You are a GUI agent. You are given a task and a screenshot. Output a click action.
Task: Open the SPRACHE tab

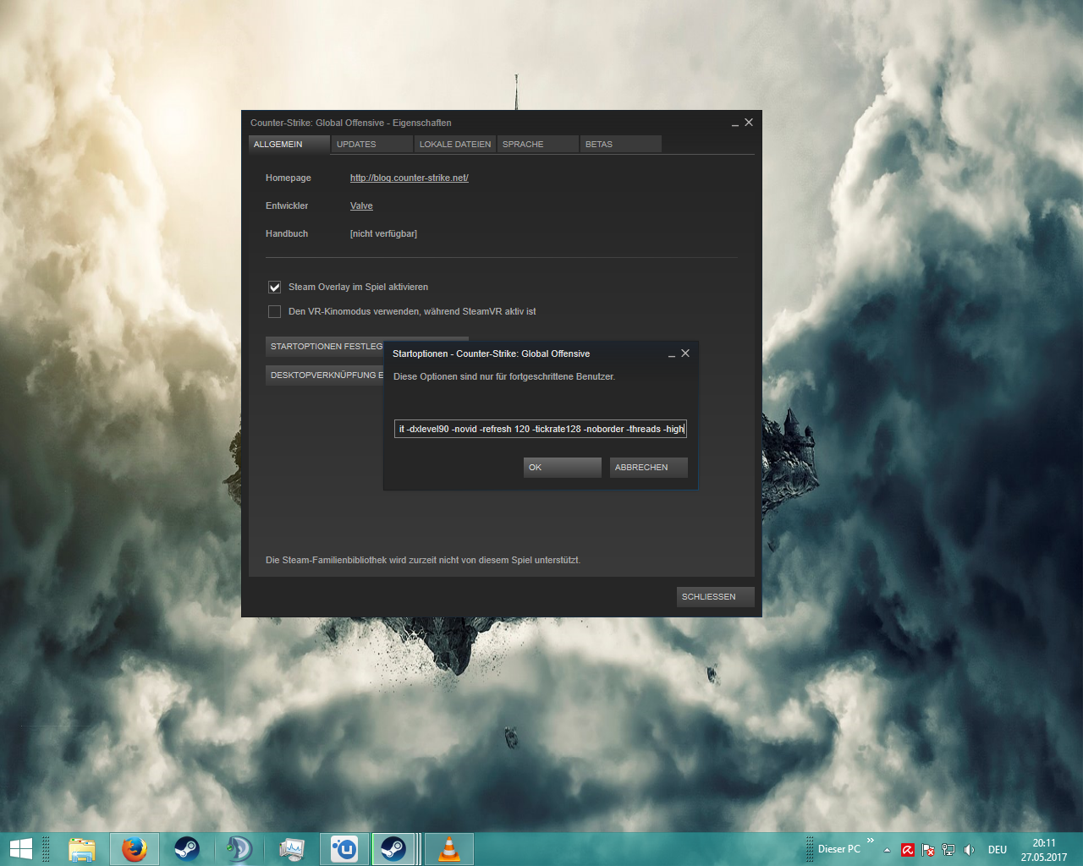537,145
